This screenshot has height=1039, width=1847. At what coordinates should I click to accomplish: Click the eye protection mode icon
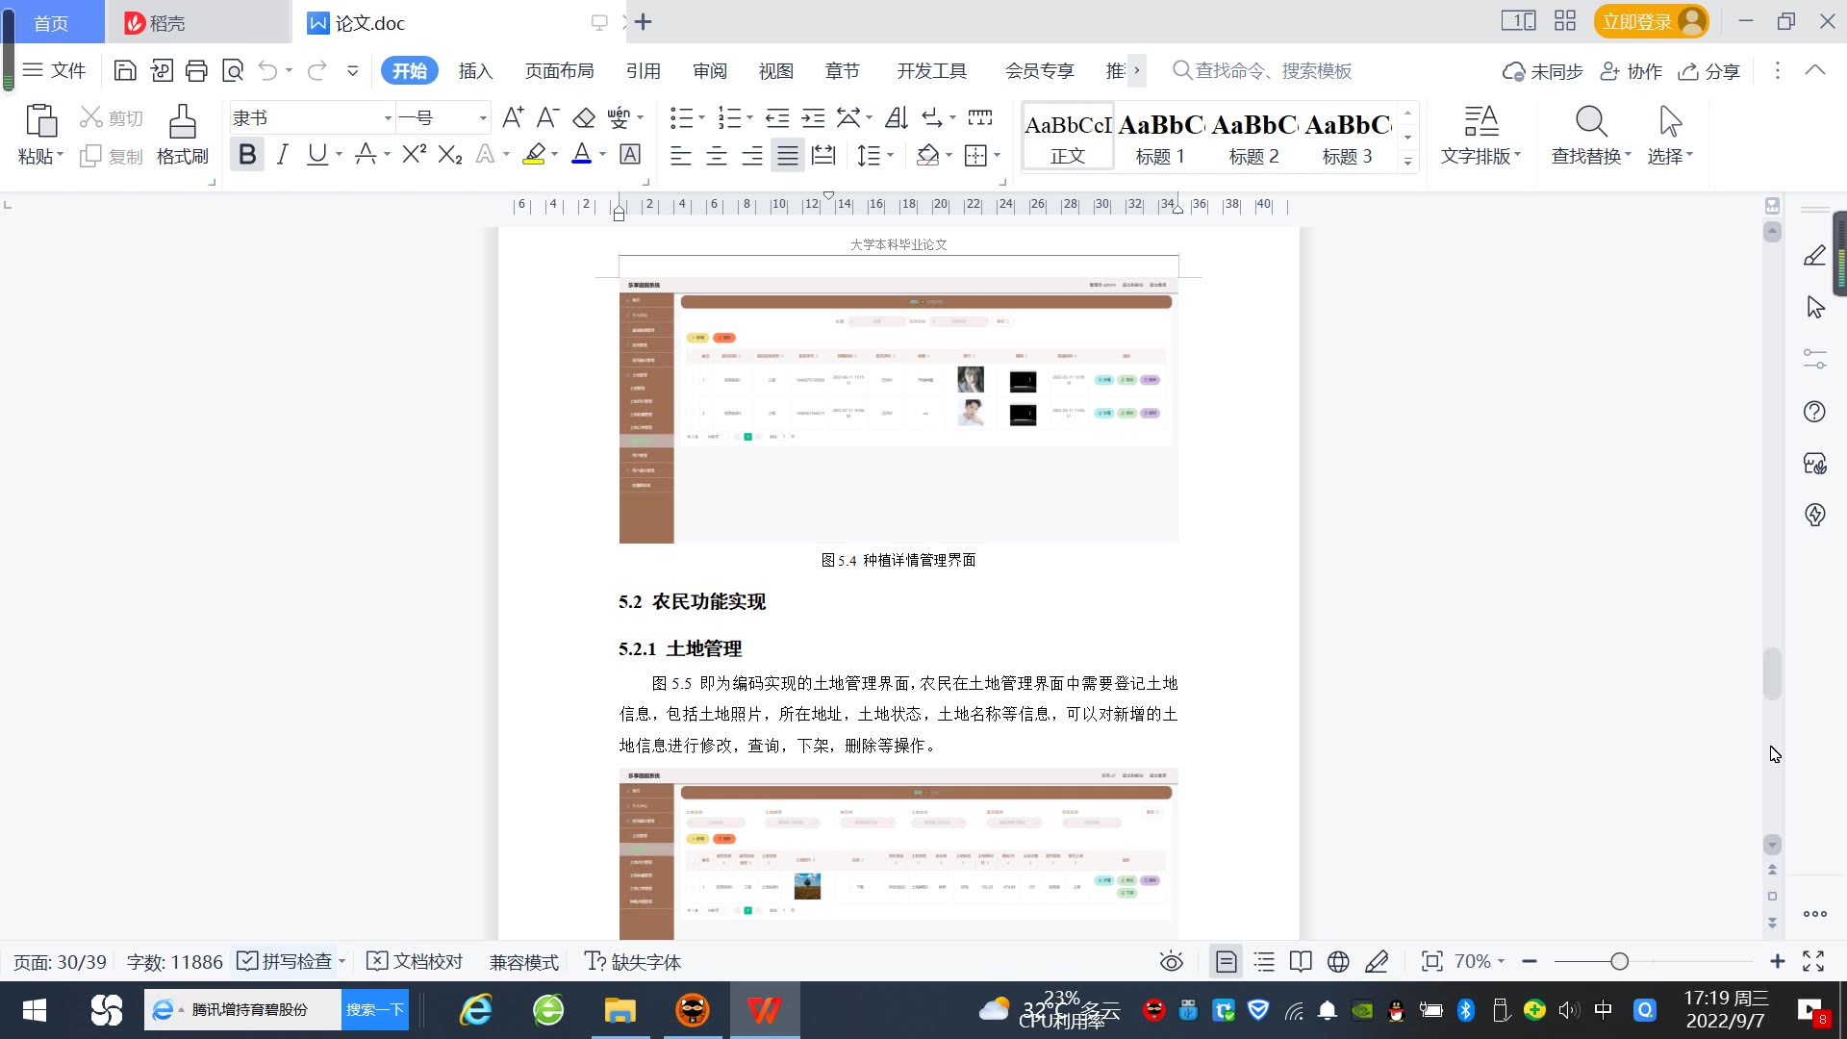tap(1171, 961)
